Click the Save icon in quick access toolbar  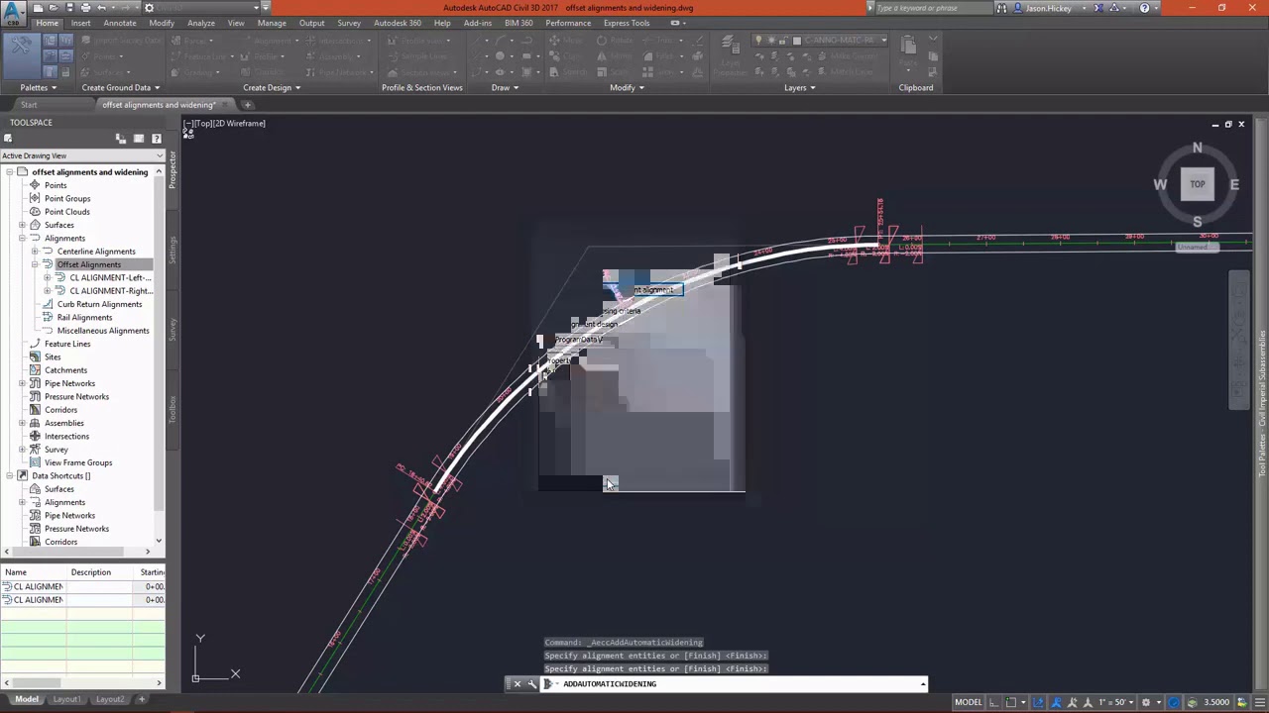[69, 8]
